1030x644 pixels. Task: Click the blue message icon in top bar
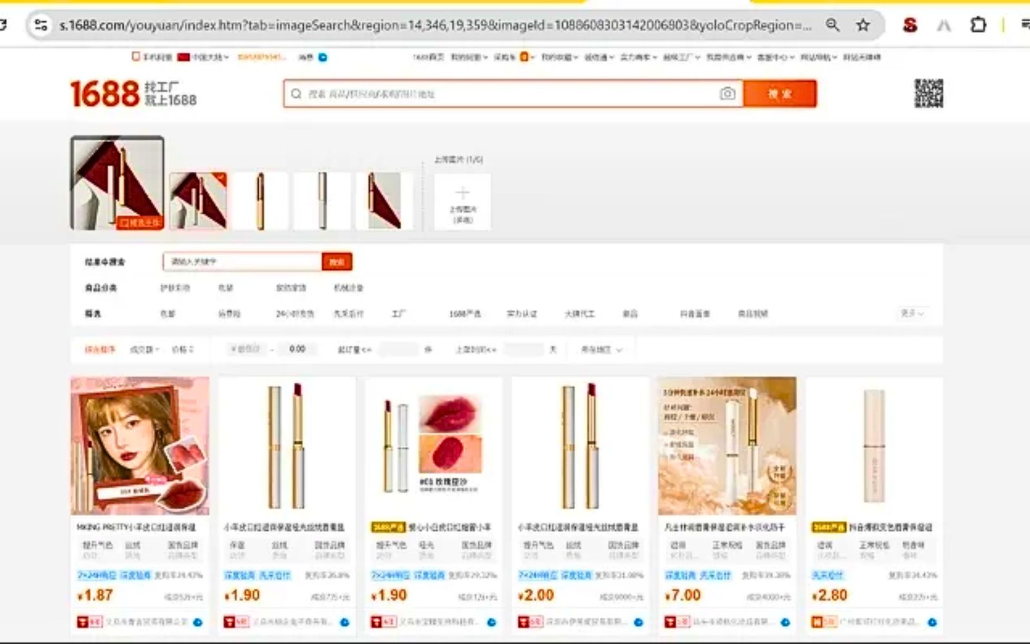point(323,57)
